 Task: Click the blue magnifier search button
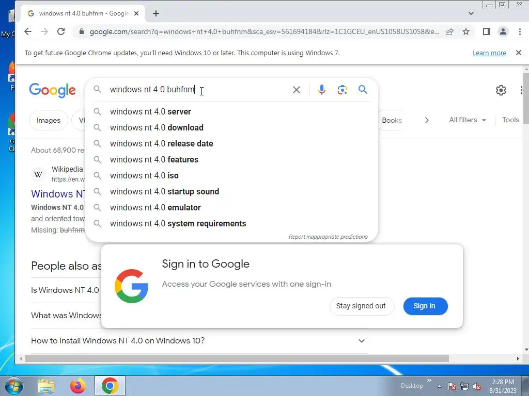[363, 90]
